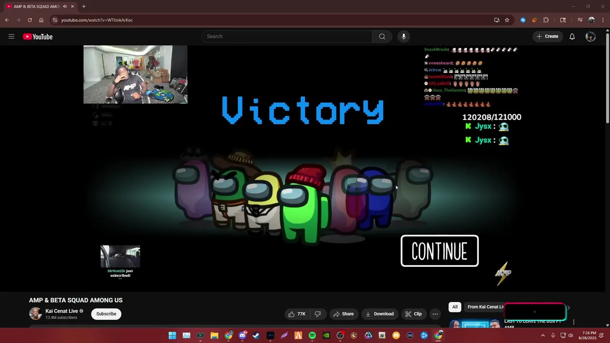
Task: Go back to the previous page
Action: point(7,20)
